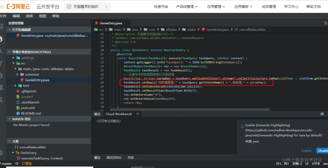Collapse main/java/com/alibaba/ailabs folder

tap(15, 69)
